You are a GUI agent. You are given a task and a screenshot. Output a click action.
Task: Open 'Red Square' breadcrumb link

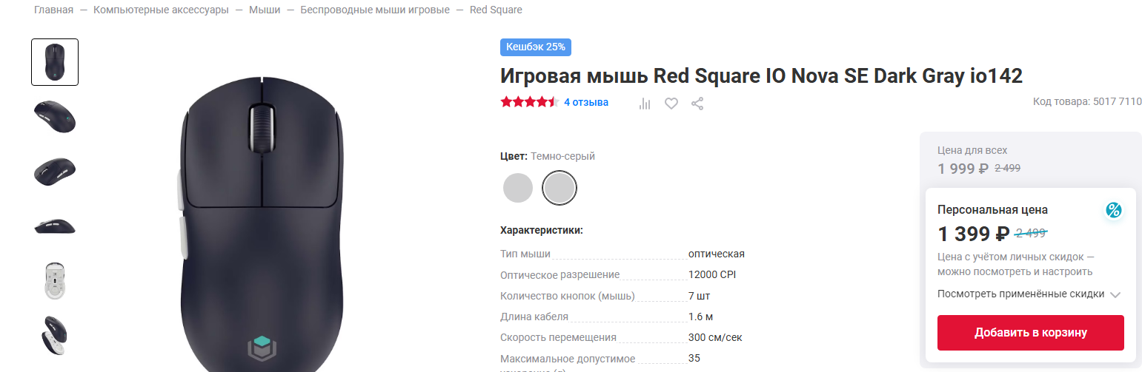[x=496, y=10]
